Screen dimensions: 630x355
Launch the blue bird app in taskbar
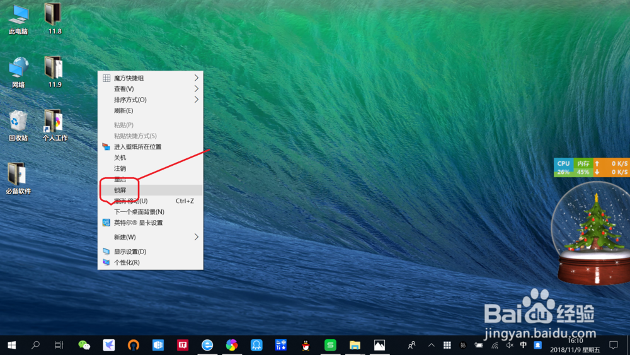pyautogui.click(x=108, y=345)
